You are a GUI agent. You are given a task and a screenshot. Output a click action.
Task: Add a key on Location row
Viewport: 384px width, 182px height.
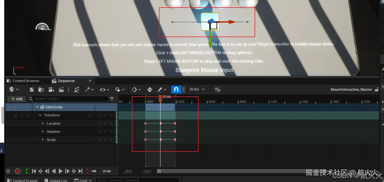(x=105, y=123)
